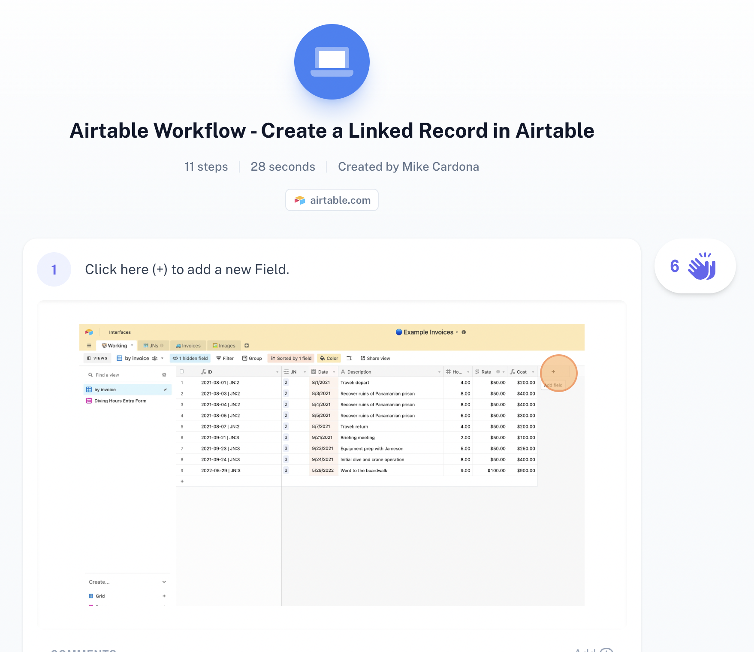The image size is (754, 652).
Task: Open view settings gear beside Find a view
Action: pyautogui.click(x=164, y=375)
